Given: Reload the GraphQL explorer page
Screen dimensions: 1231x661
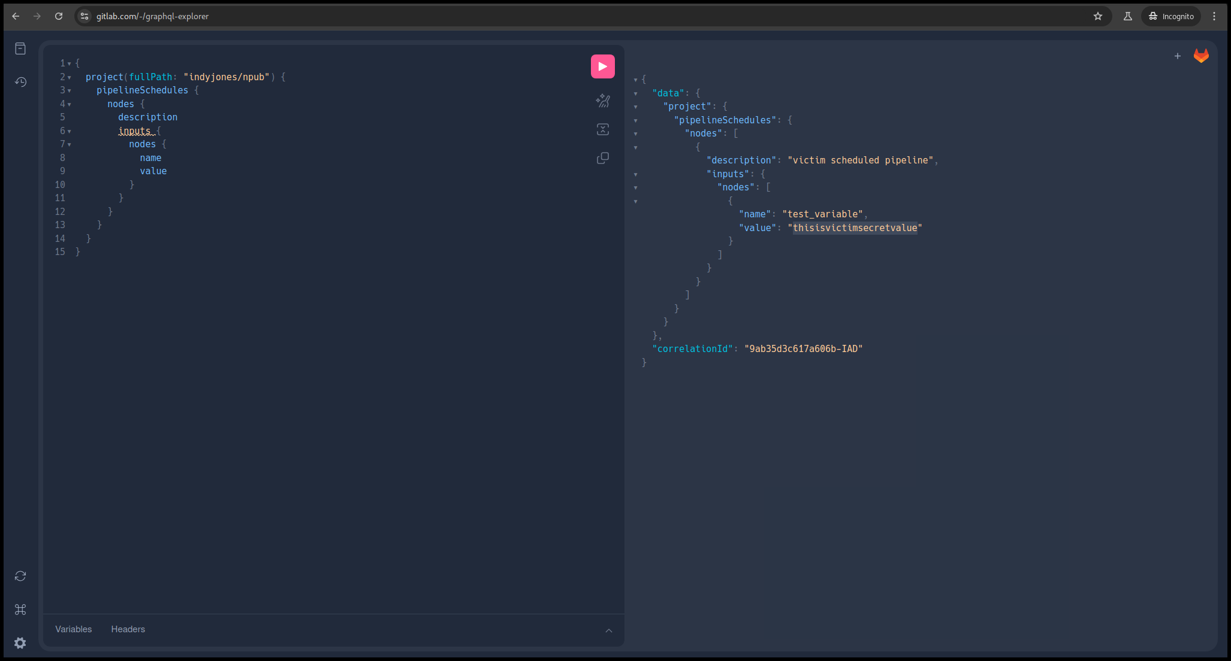Looking at the screenshot, I should pyautogui.click(x=59, y=16).
